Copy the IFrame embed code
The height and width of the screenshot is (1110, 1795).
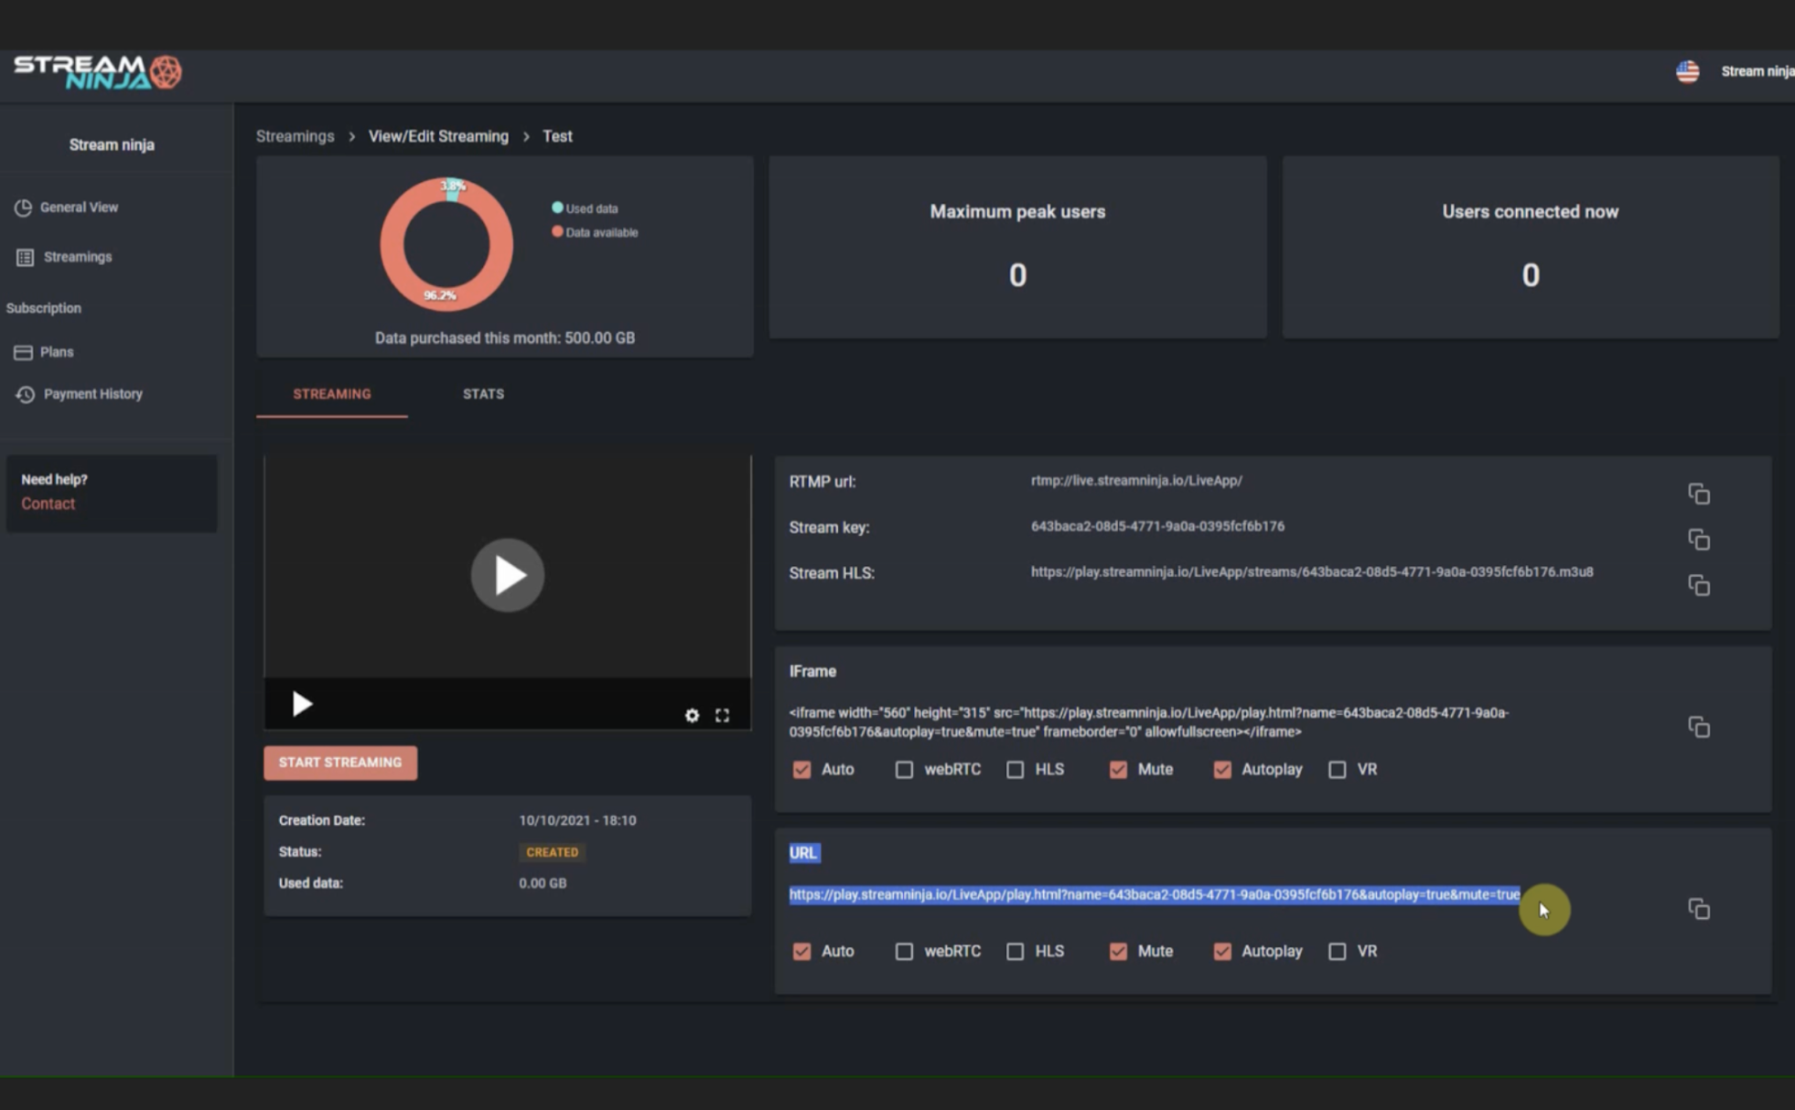pyautogui.click(x=1698, y=727)
